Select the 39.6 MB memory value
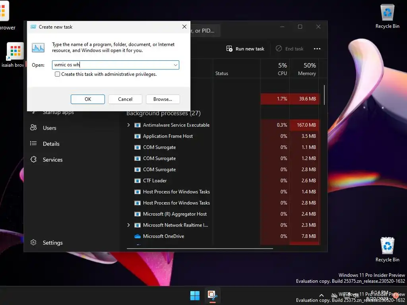The image size is (407, 305). [307, 99]
